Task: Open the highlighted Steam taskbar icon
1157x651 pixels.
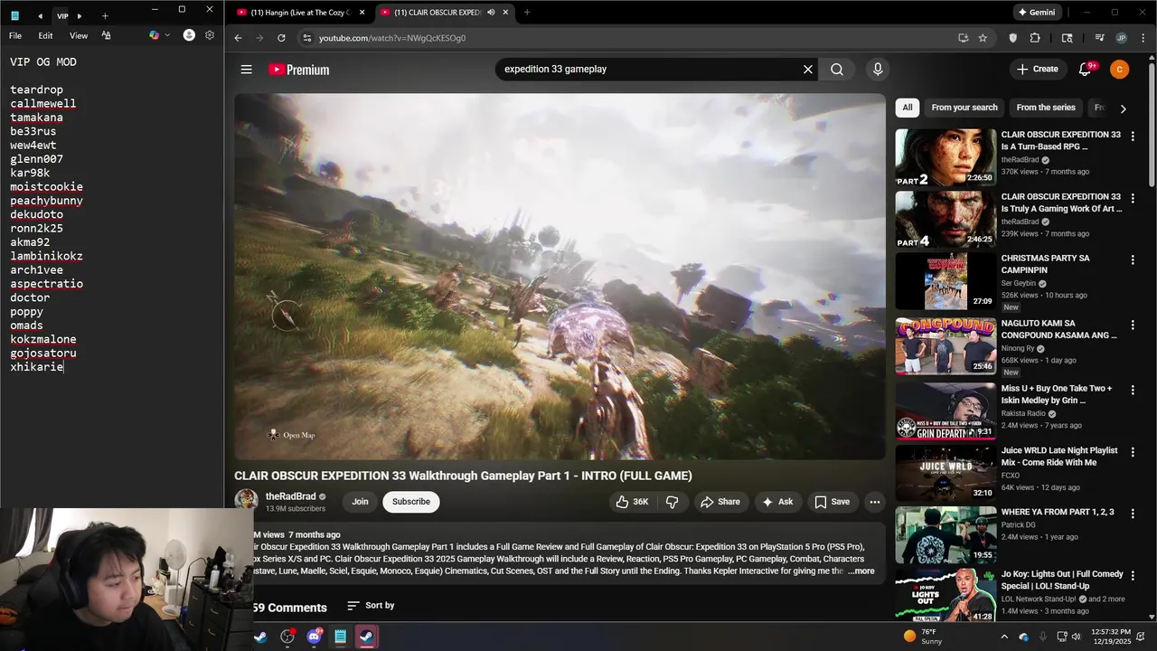Action: 366,637
